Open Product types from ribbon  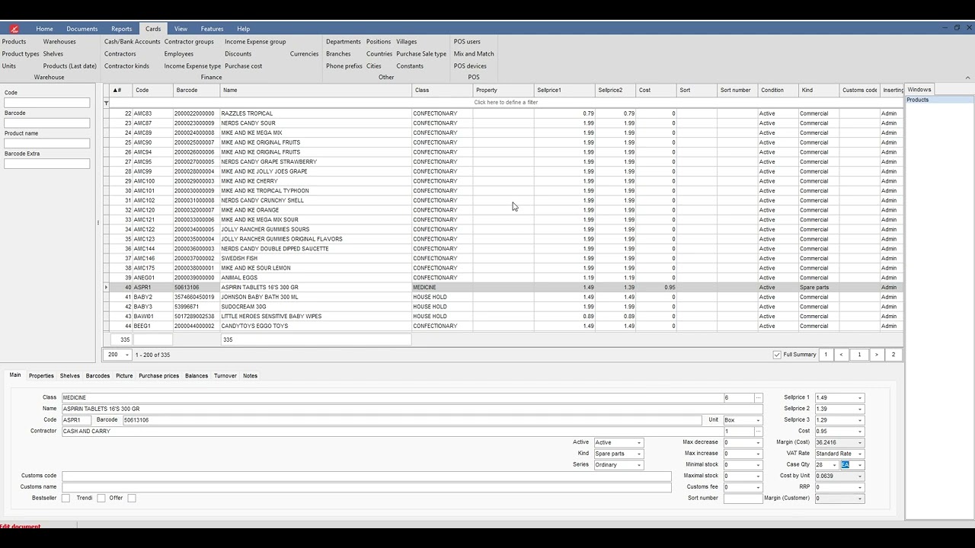[x=21, y=54]
